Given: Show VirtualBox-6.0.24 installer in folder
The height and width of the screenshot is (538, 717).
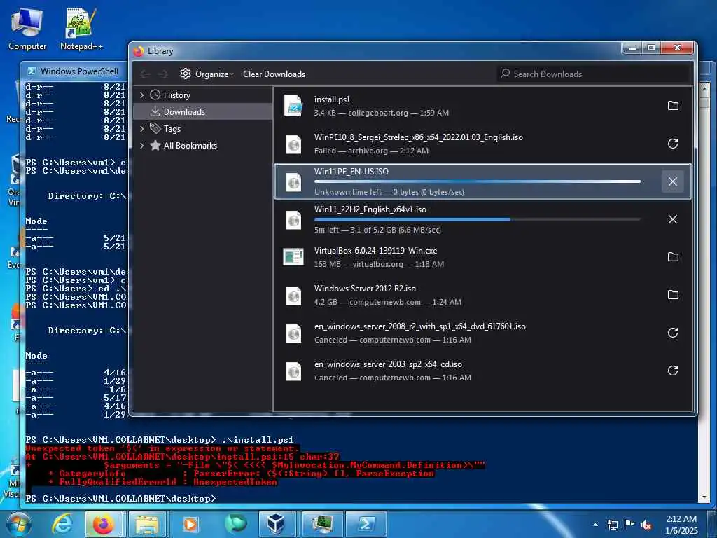Looking at the screenshot, I should click(673, 257).
